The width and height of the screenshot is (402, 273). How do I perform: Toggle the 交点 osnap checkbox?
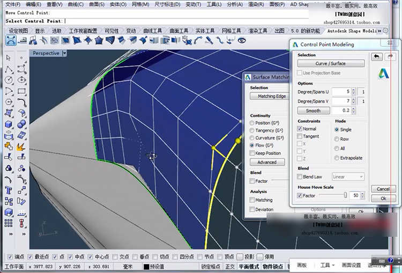tap(116, 257)
